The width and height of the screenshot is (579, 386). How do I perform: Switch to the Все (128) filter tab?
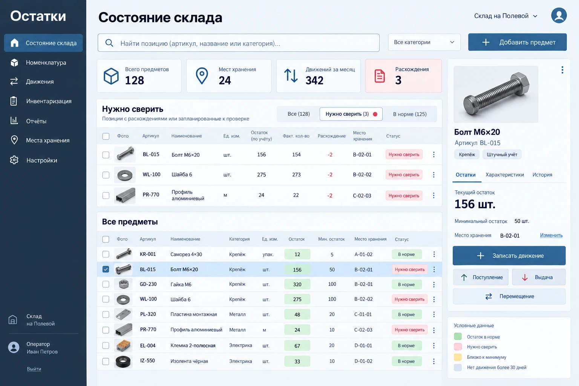click(299, 114)
